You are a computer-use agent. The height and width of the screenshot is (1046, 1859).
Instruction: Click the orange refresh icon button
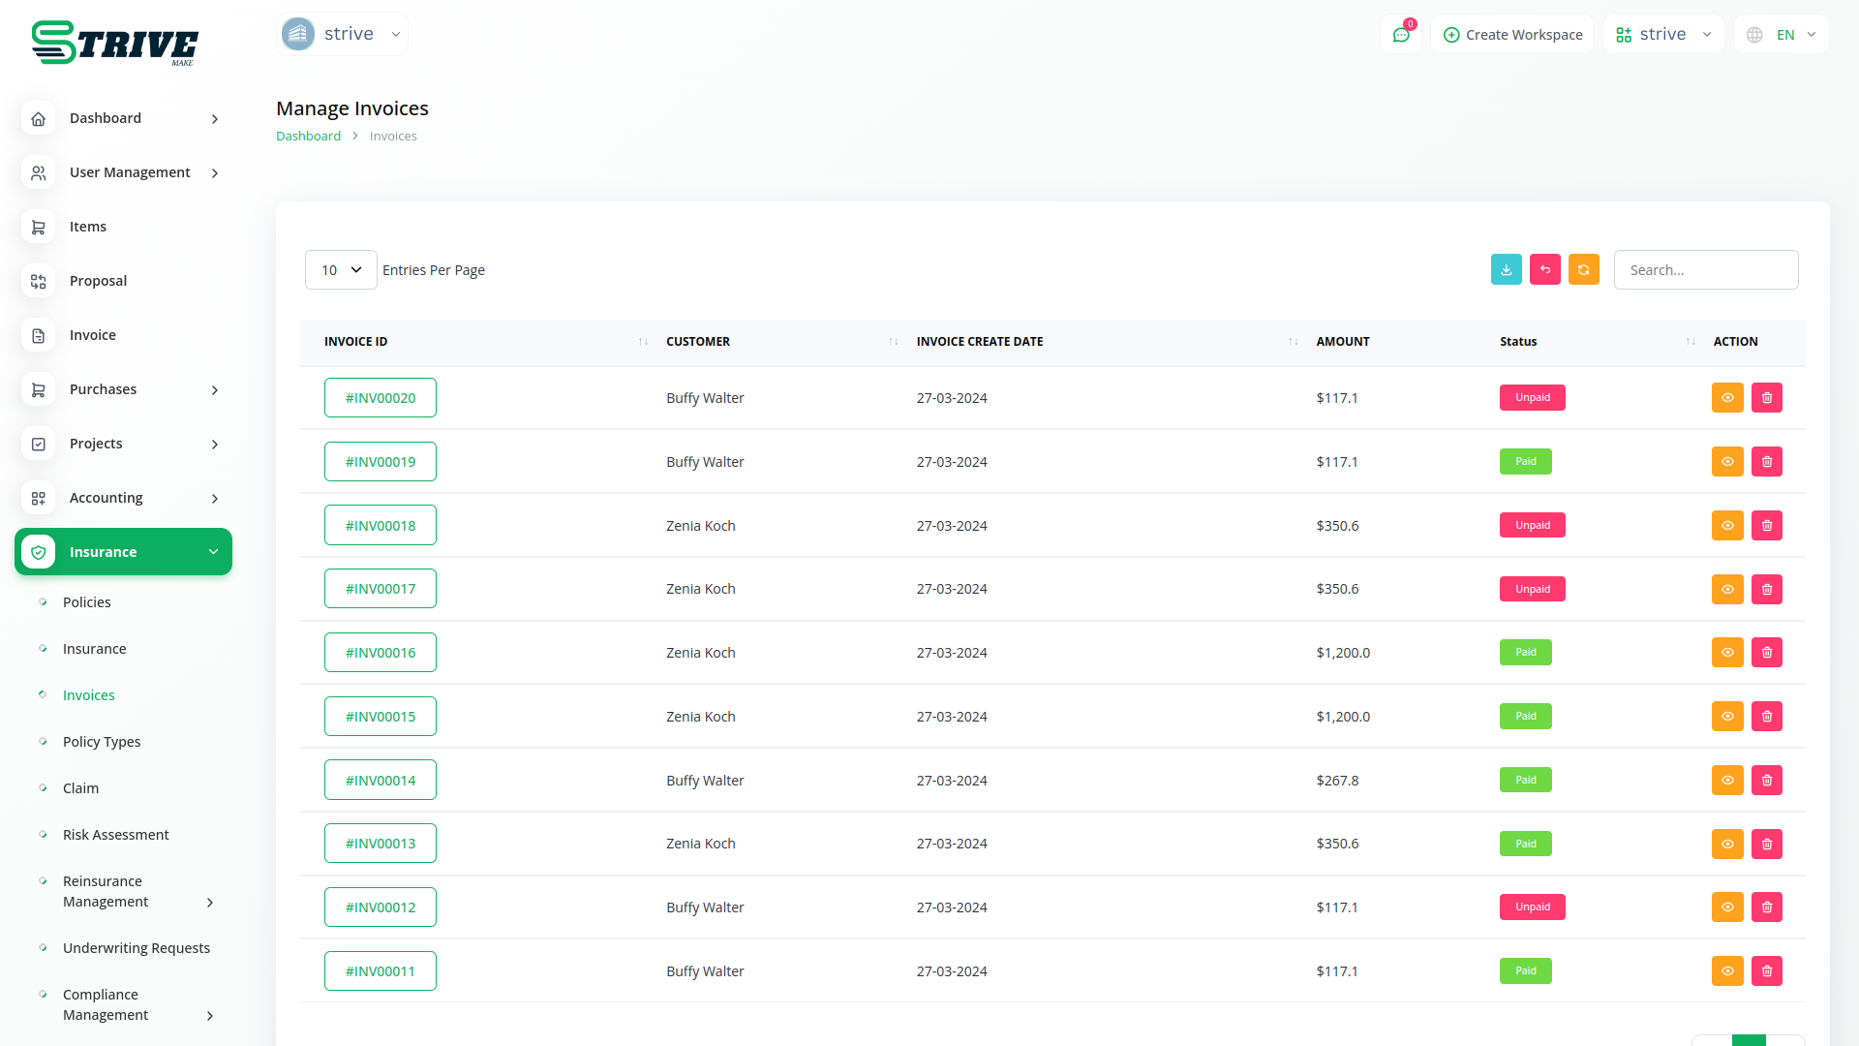click(x=1583, y=270)
